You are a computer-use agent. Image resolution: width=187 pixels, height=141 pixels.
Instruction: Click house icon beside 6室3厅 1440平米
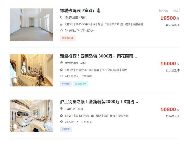pos(61,70)
